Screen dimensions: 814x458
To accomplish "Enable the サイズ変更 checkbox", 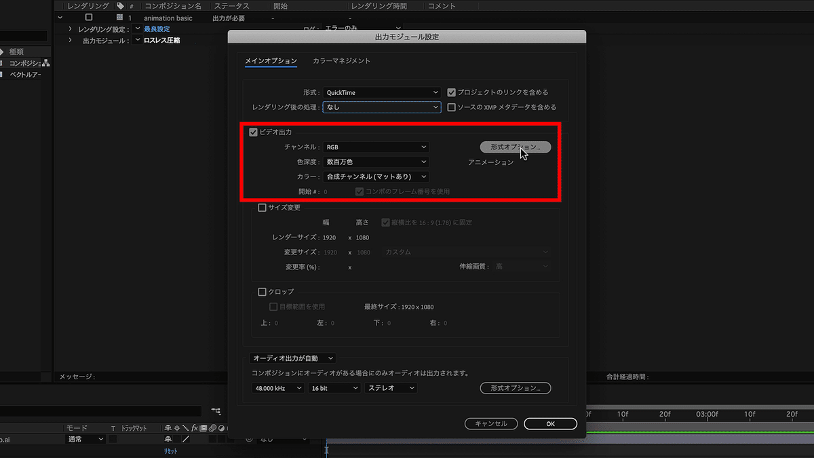I will [x=263, y=208].
